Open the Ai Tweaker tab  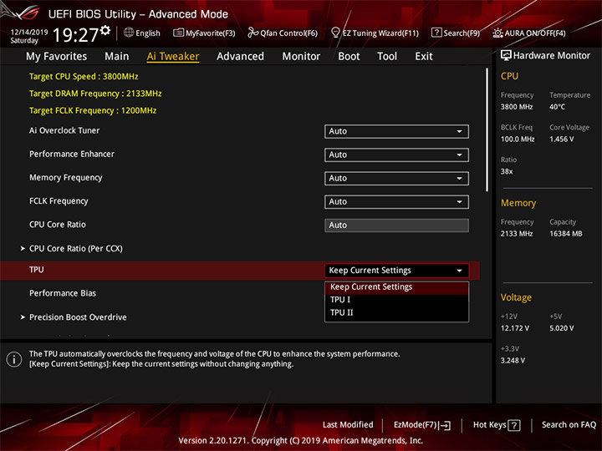[x=173, y=57]
